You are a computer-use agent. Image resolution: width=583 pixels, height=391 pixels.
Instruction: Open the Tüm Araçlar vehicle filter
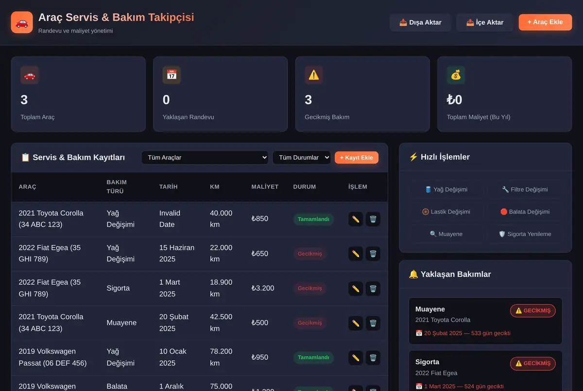click(x=205, y=158)
